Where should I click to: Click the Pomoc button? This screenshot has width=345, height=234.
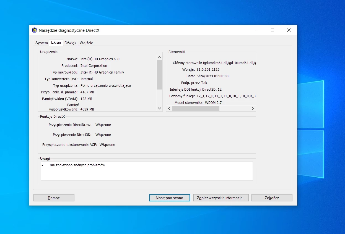point(54,198)
